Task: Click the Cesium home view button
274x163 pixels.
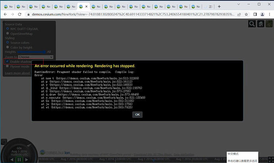Action: pos(261,24)
